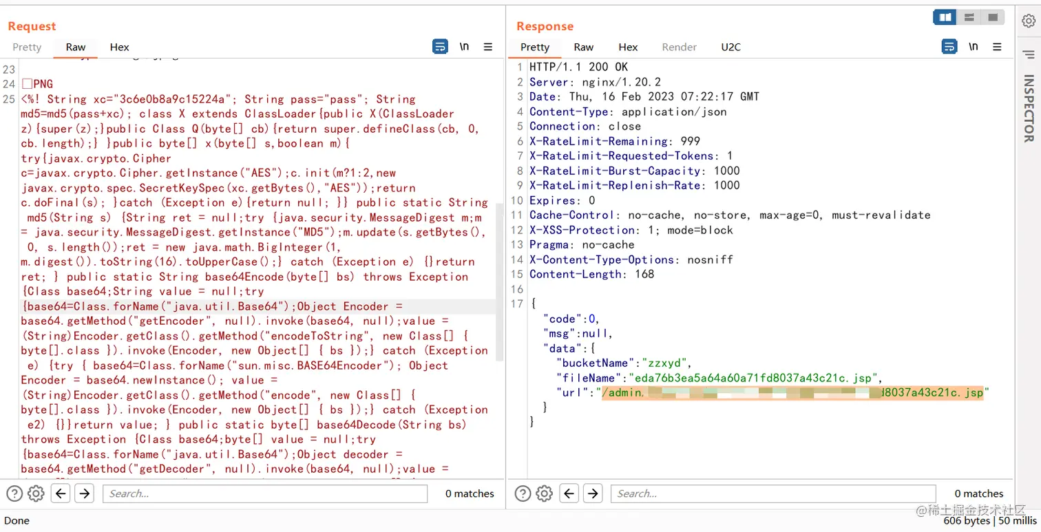Image resolution: width=1041 pixels, height=532 pixels.
Task: Focus the Response search input field
Action: [x=774, y=493]
